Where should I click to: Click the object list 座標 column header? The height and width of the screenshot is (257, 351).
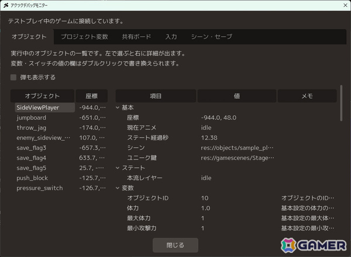(x=92, y=96)
